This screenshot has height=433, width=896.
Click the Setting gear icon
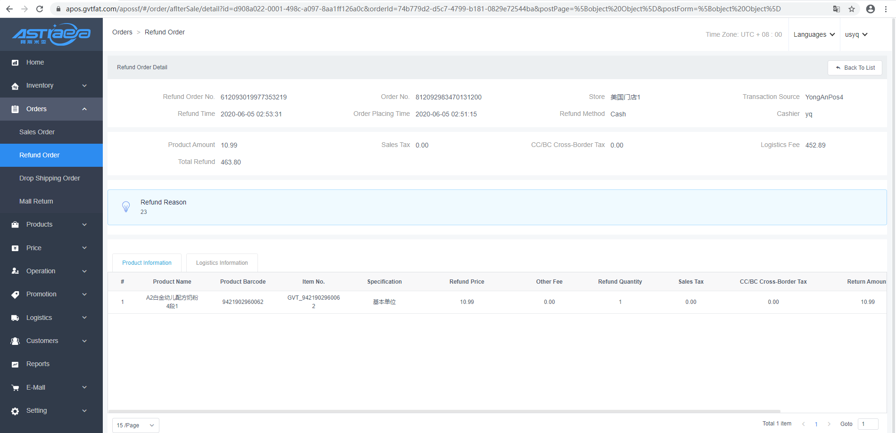[15, 411]
